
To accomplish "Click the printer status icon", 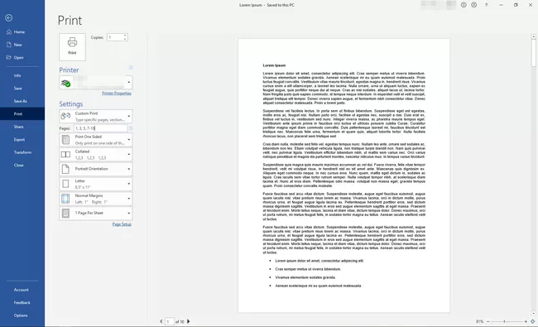I will pyautogui.click(x=65, y=83).
